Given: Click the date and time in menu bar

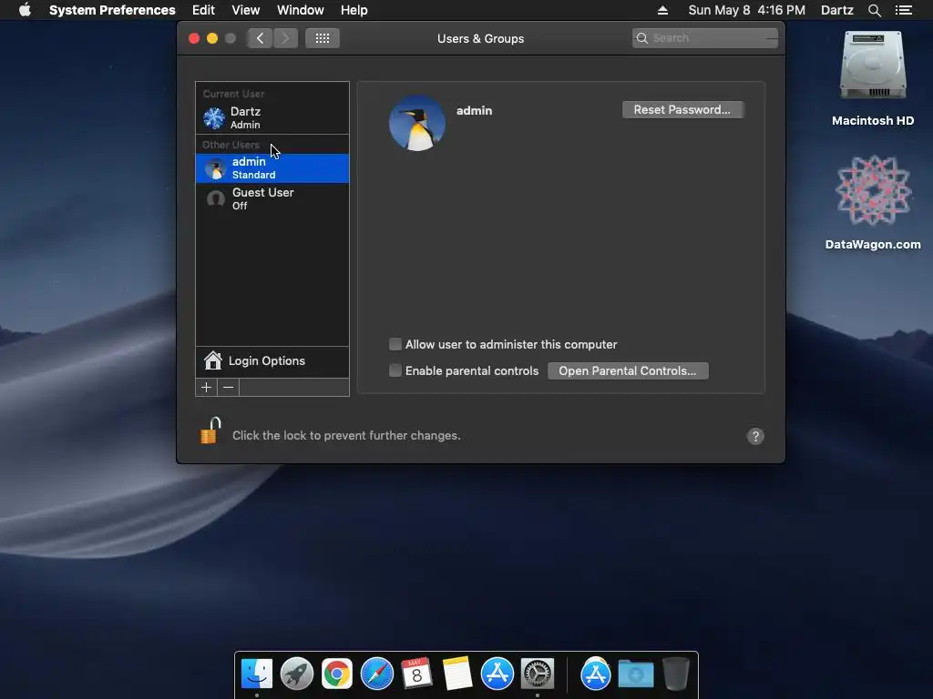Looking at the screenshot, I should pyautogui.click(x=747, y=10).
